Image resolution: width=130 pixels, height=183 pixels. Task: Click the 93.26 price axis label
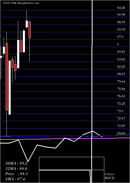tap(121, 8)
